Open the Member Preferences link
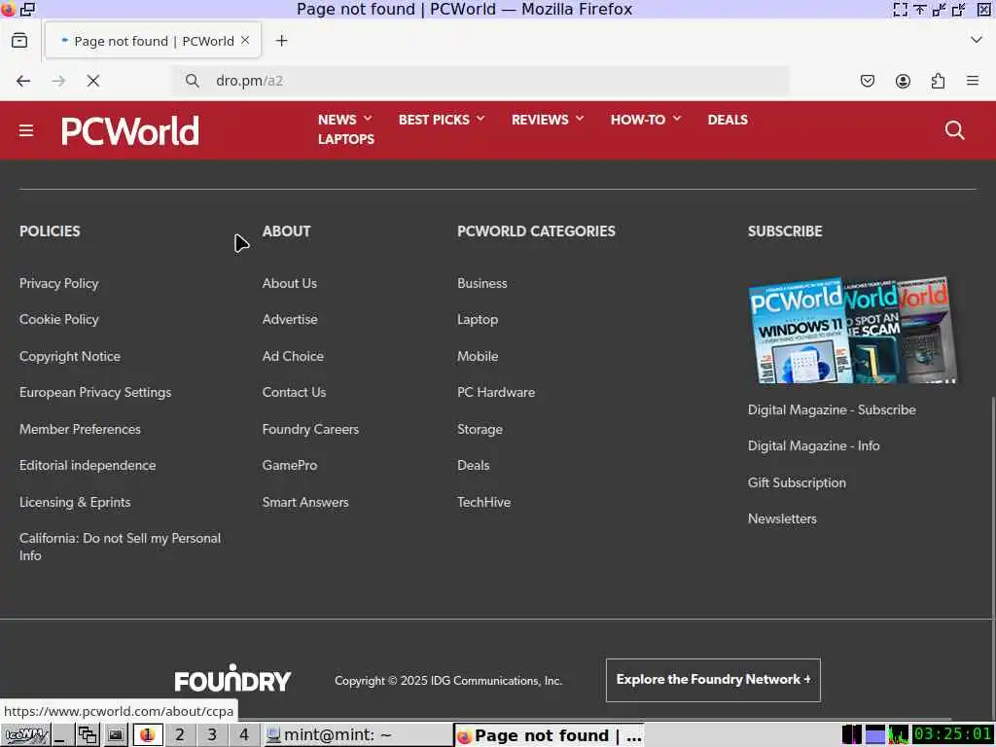 (x=80, y=429)
